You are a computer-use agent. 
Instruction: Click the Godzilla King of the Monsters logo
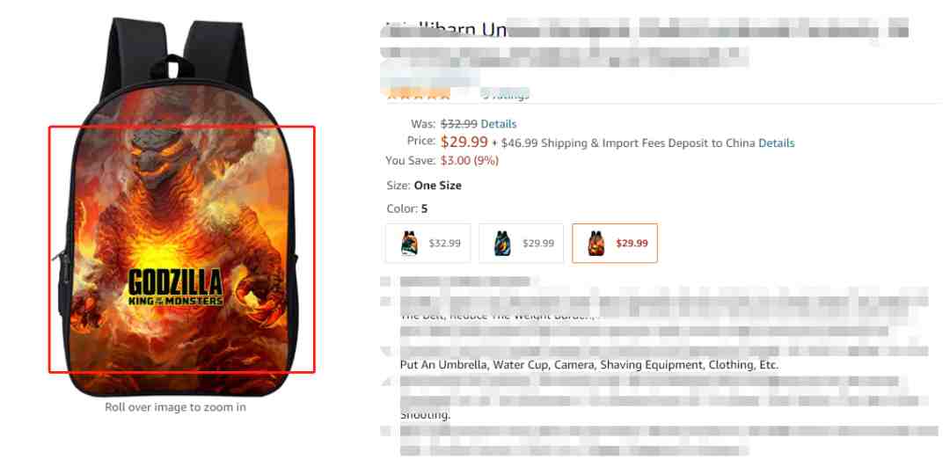176,286
